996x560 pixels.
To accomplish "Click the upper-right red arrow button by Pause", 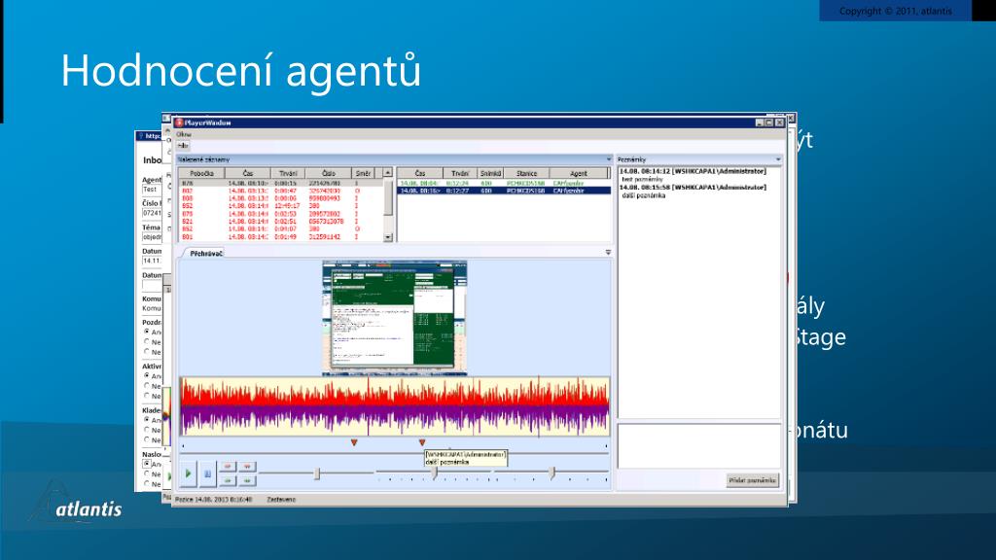I will click(248, 467).
